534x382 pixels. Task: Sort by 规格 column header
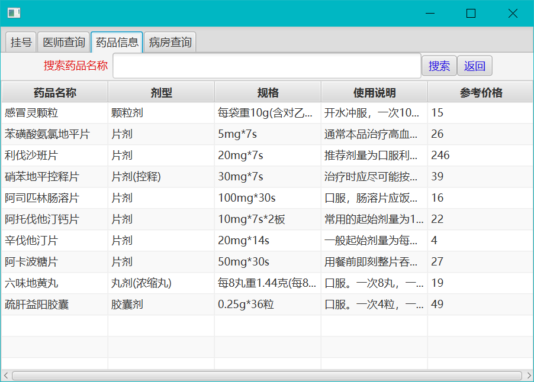click(x=268, y=92)
